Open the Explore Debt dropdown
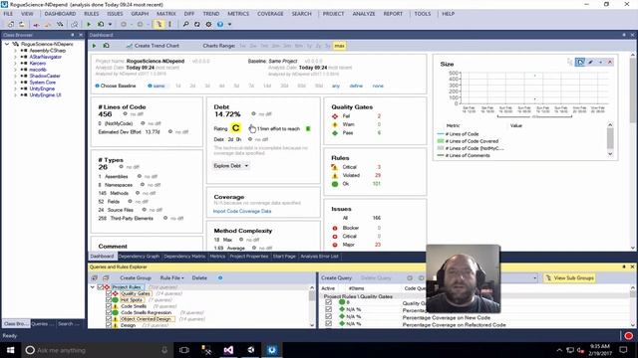This screenshot has width=638, height=358. (x=230, y=166)
